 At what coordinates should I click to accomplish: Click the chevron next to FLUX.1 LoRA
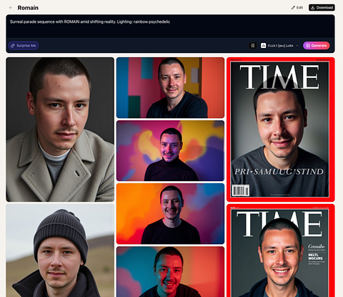click(x=297, y=45)
